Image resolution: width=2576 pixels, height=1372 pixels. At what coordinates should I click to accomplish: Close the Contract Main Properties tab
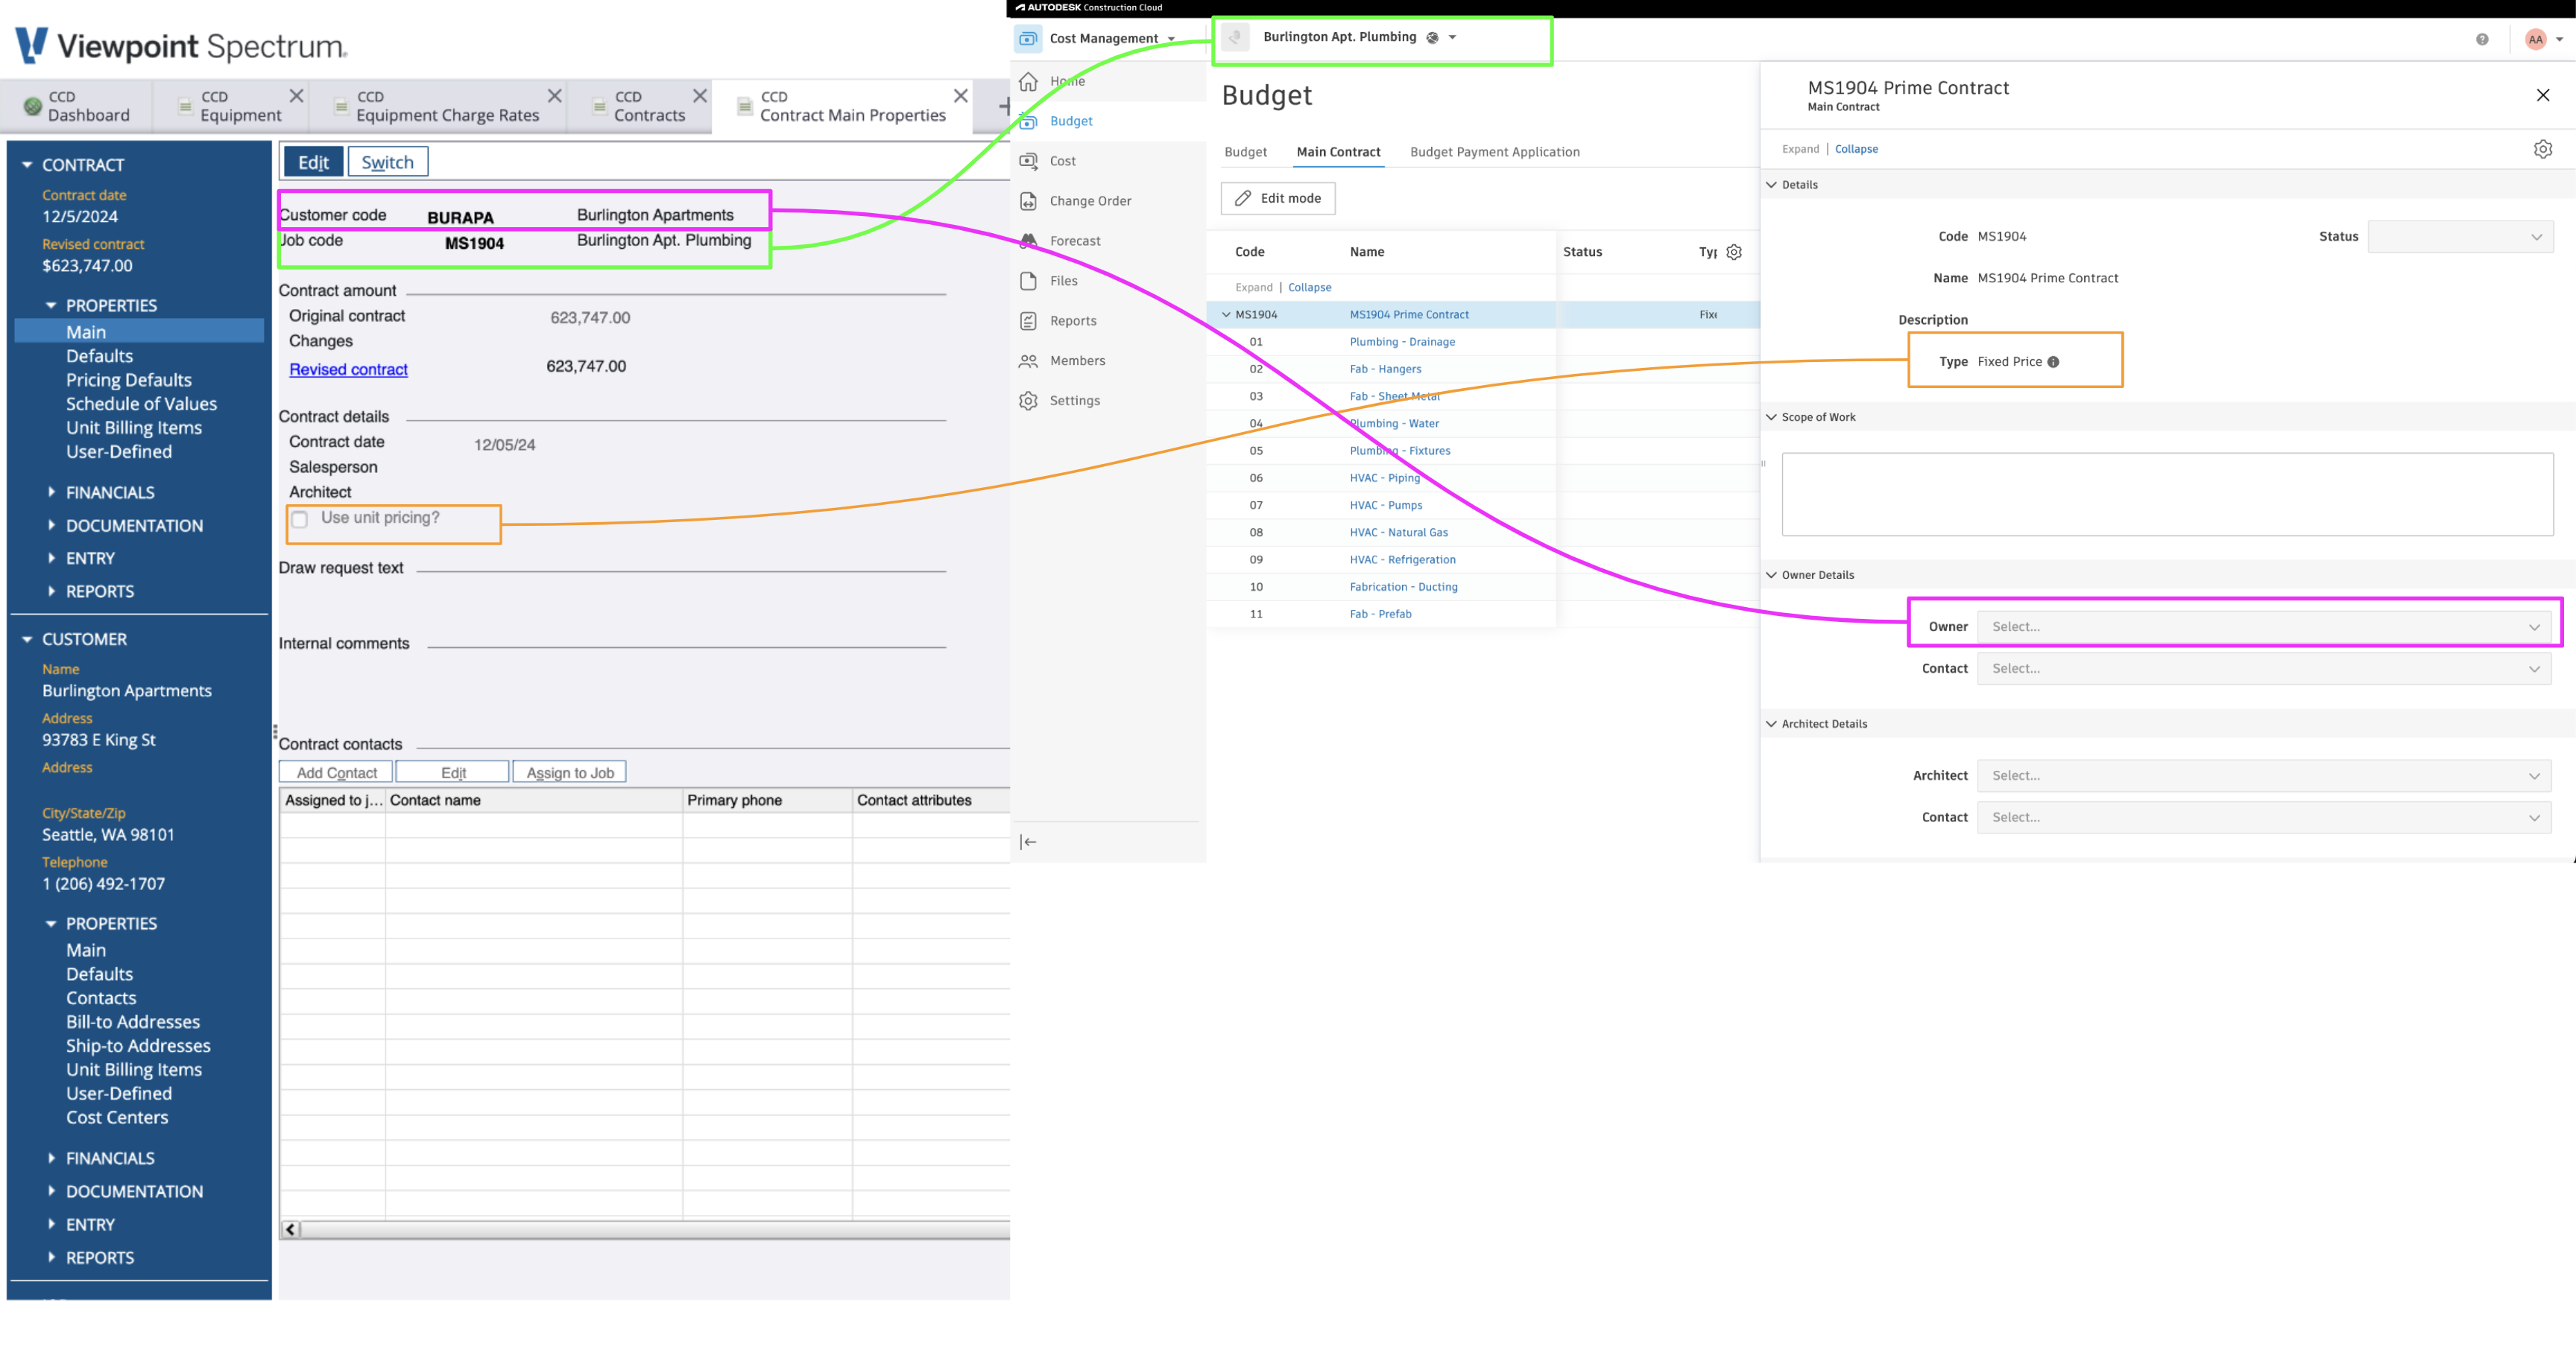(960, 96)
